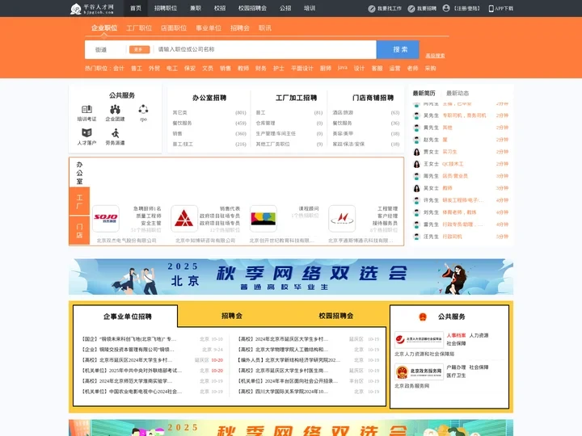Open the 高级搜索 link
582x436 pixels.
435,56
